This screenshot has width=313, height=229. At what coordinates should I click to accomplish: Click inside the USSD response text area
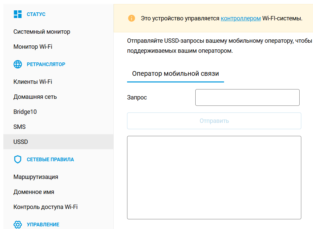[214, 177]
